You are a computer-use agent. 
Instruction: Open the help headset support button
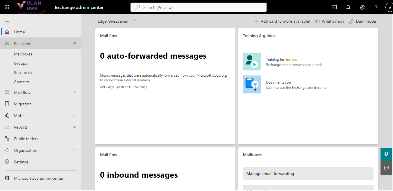(386, 154)
